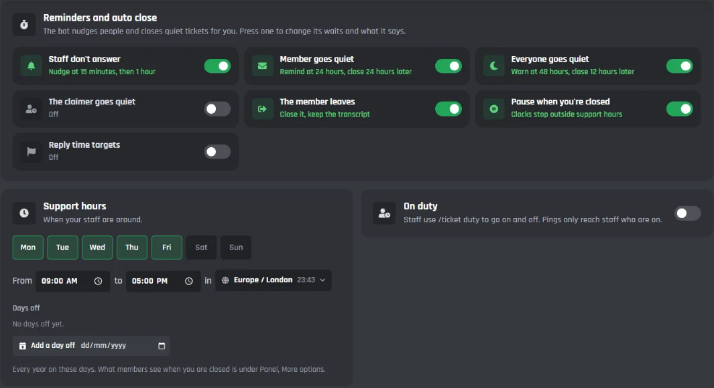
Task: Open the Europe / London timezone dropdown
Action: (274, 280)
